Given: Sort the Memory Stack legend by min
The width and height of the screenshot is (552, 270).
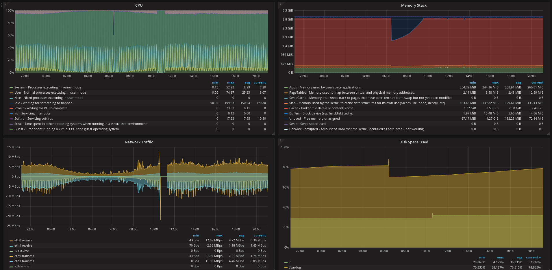Looking at the screenshot, I should point(473,82).
